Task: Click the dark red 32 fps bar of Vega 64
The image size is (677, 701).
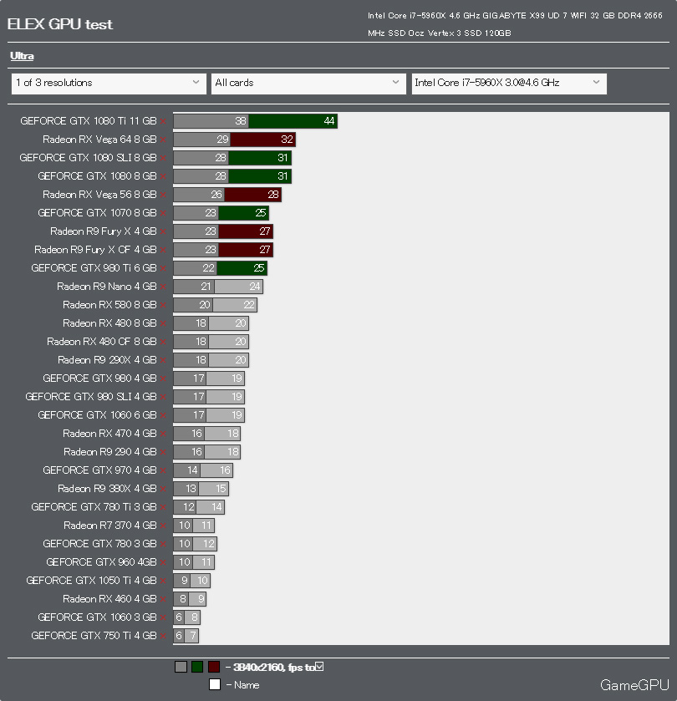Action: point(262,140)
